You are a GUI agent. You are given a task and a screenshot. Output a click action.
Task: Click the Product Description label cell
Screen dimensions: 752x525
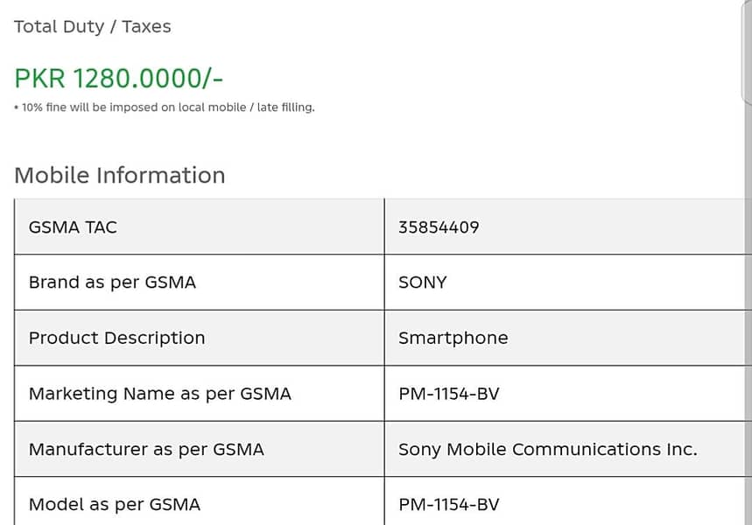pos(199,338)
